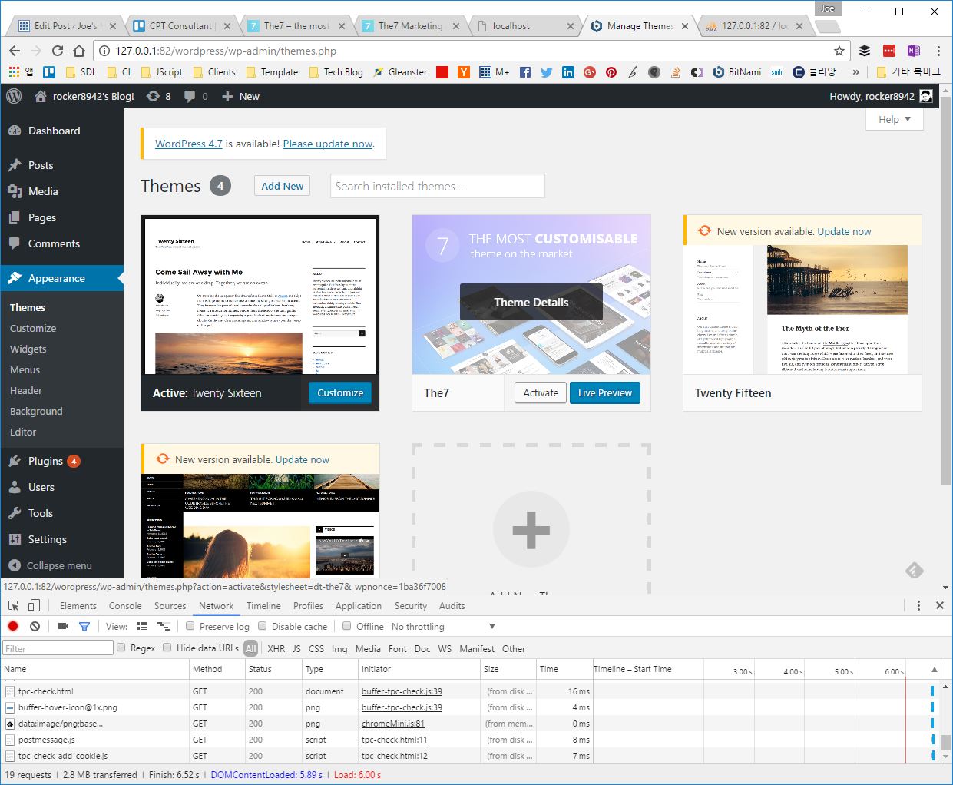Check Hide data URLs option
Viewport: 953px width, 785px height.
tap(167, 648)
